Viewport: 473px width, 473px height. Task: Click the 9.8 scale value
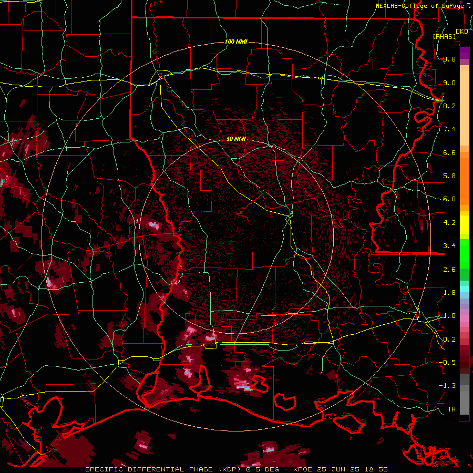[449, 59]
